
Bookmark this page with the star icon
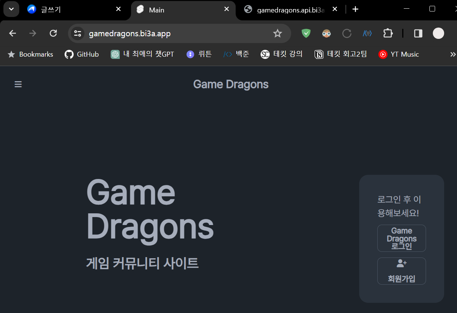pos(278,33)
